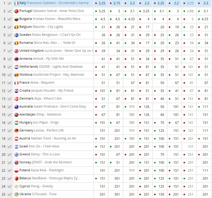Viewport: 212px width, 198px height.
Task: Click the Belgium flag icon
Action: 17,27
